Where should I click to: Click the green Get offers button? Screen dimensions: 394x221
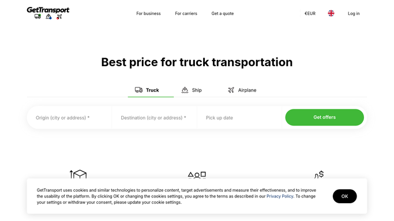pos(324,117)
